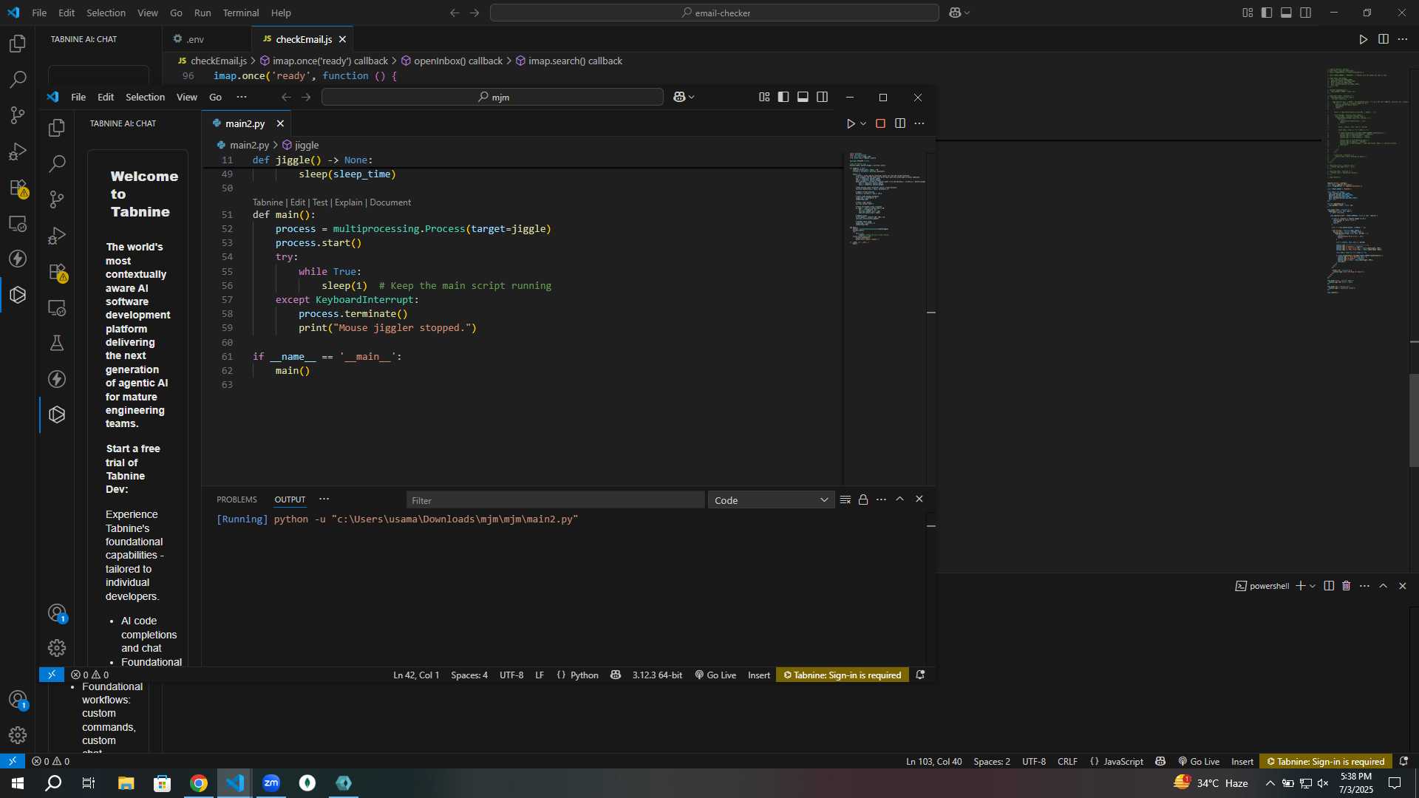Split the editor right in mjm window
Image resolution: width=1419 pixels, height=798 pixels.
click(899, 123)
